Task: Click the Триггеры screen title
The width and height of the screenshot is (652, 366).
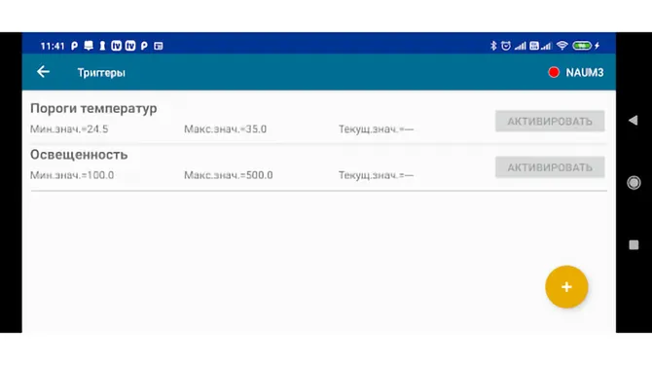Action: click(x=101, y=73)
